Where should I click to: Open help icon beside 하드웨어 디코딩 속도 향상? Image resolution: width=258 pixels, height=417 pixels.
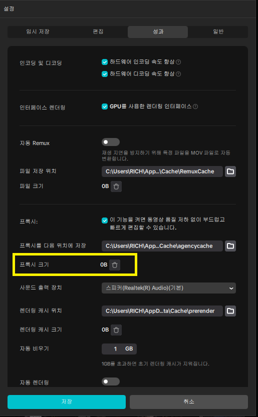[x=178, y=74]
